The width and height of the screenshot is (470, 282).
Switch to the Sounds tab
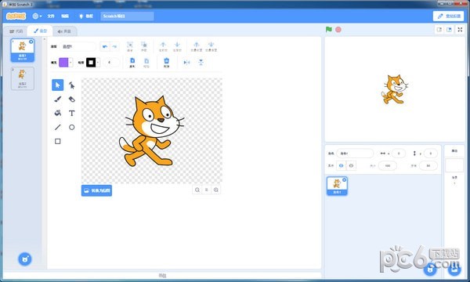click(64, 31)
